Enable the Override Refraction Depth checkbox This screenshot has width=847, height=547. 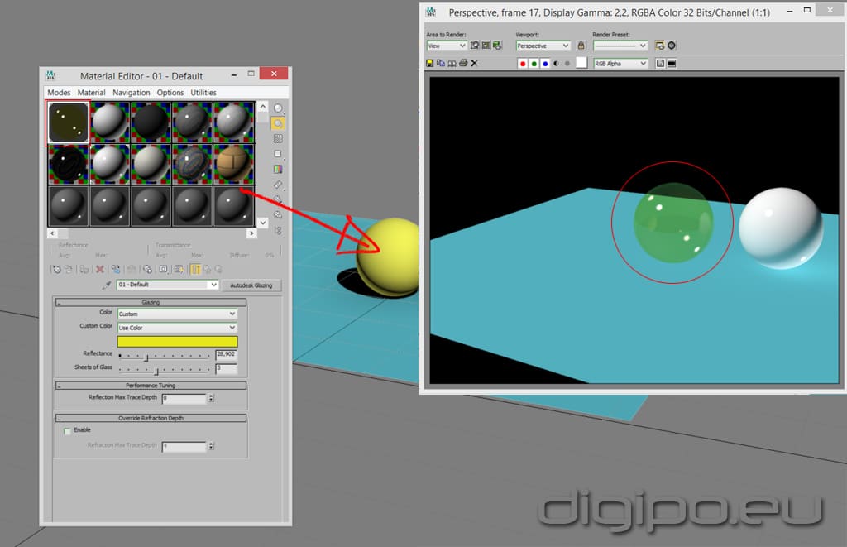67,430
